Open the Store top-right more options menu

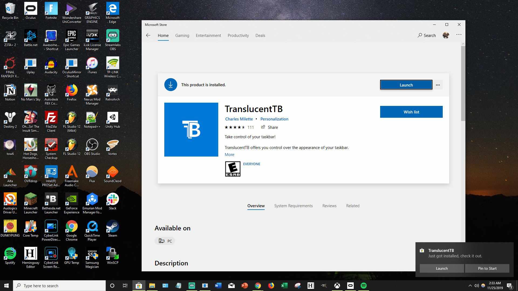click(459, 35)
